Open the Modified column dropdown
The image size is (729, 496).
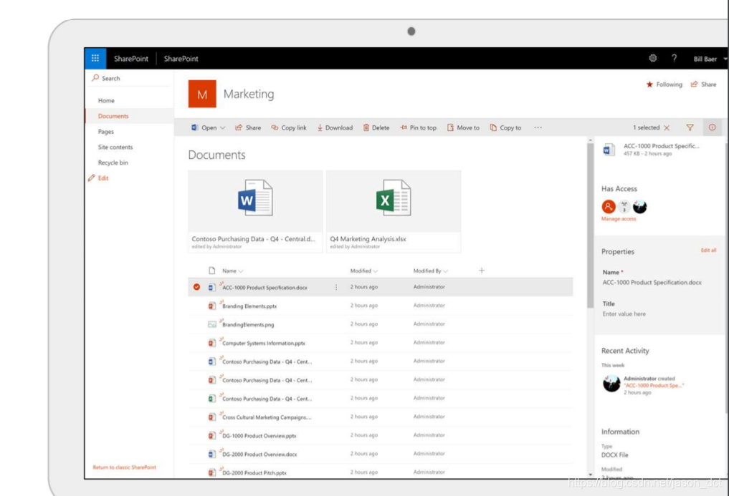(375, 271)
